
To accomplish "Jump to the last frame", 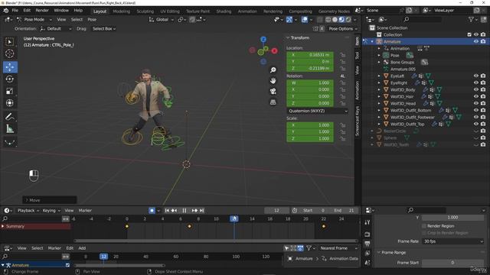I will (202, 211).
